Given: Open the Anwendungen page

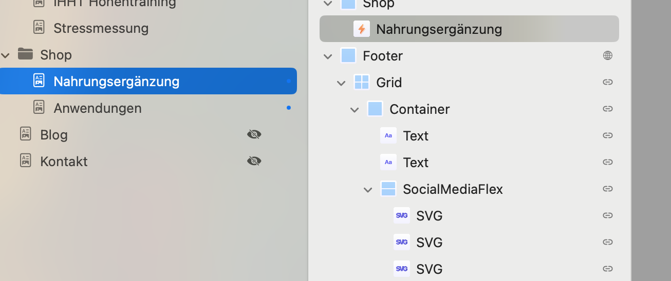Looking at the screenshot, I should click(x=98, y=108).
